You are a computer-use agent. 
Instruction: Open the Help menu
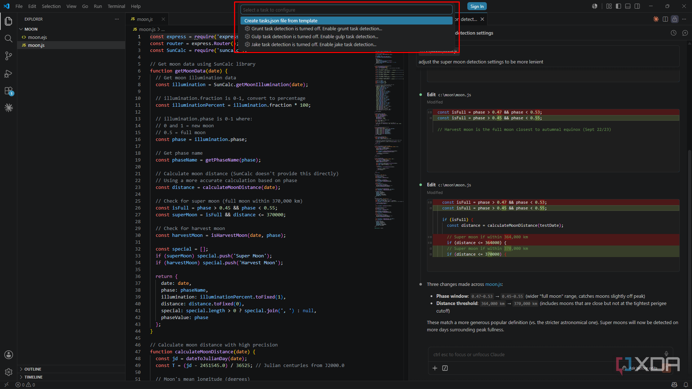point(136,6)
